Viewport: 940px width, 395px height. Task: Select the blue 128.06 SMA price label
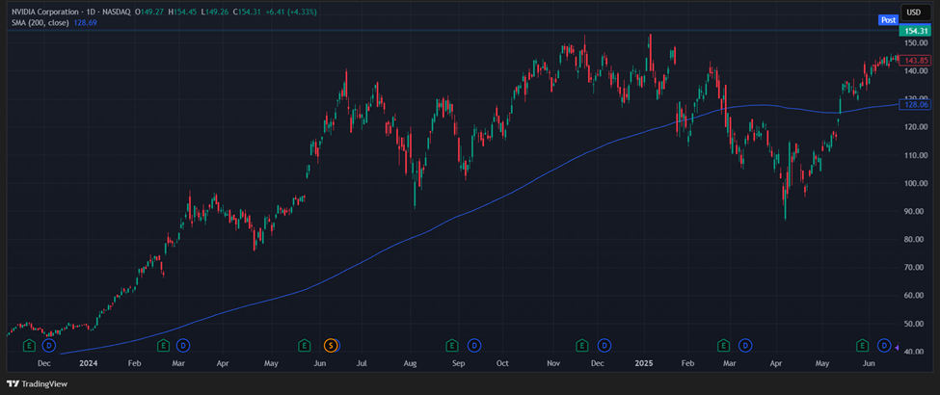[x=915, y=104]
